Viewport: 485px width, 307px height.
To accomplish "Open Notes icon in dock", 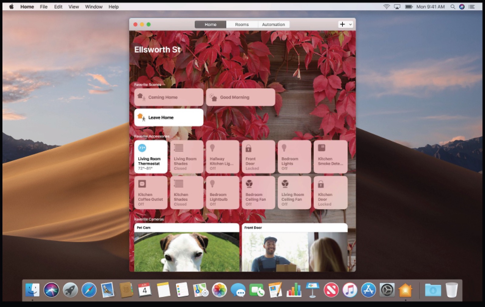I will tap(163, 290).
